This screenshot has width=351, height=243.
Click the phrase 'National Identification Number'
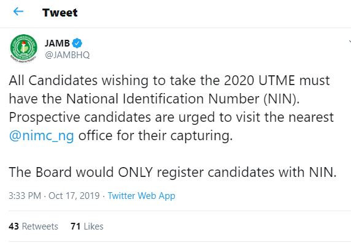point(163,99)
